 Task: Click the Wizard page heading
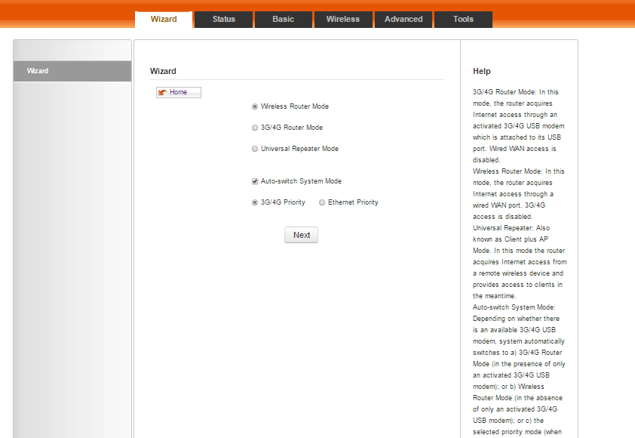tap(163, 71)
